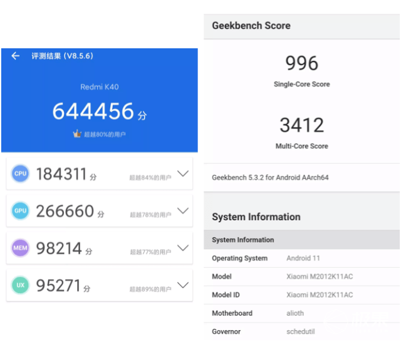Image resolution: width=401 pixels, height=347 pixels.
Task: Click the CPU score icon
Action: click(20, 173)
